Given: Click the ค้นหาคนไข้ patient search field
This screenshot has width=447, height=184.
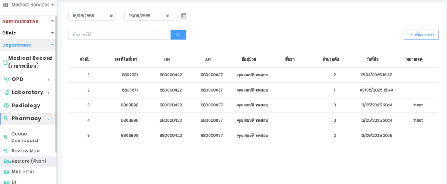Looking at the screenshot, I should point(119,34).
